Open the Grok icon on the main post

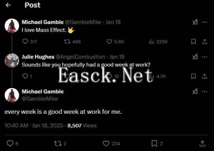pos(195,92)
